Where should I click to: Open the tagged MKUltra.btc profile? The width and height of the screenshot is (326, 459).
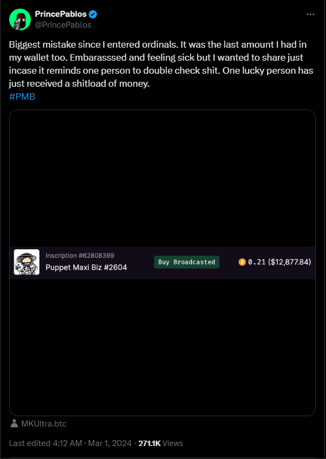pyautogui.click(x=44, y=424)
